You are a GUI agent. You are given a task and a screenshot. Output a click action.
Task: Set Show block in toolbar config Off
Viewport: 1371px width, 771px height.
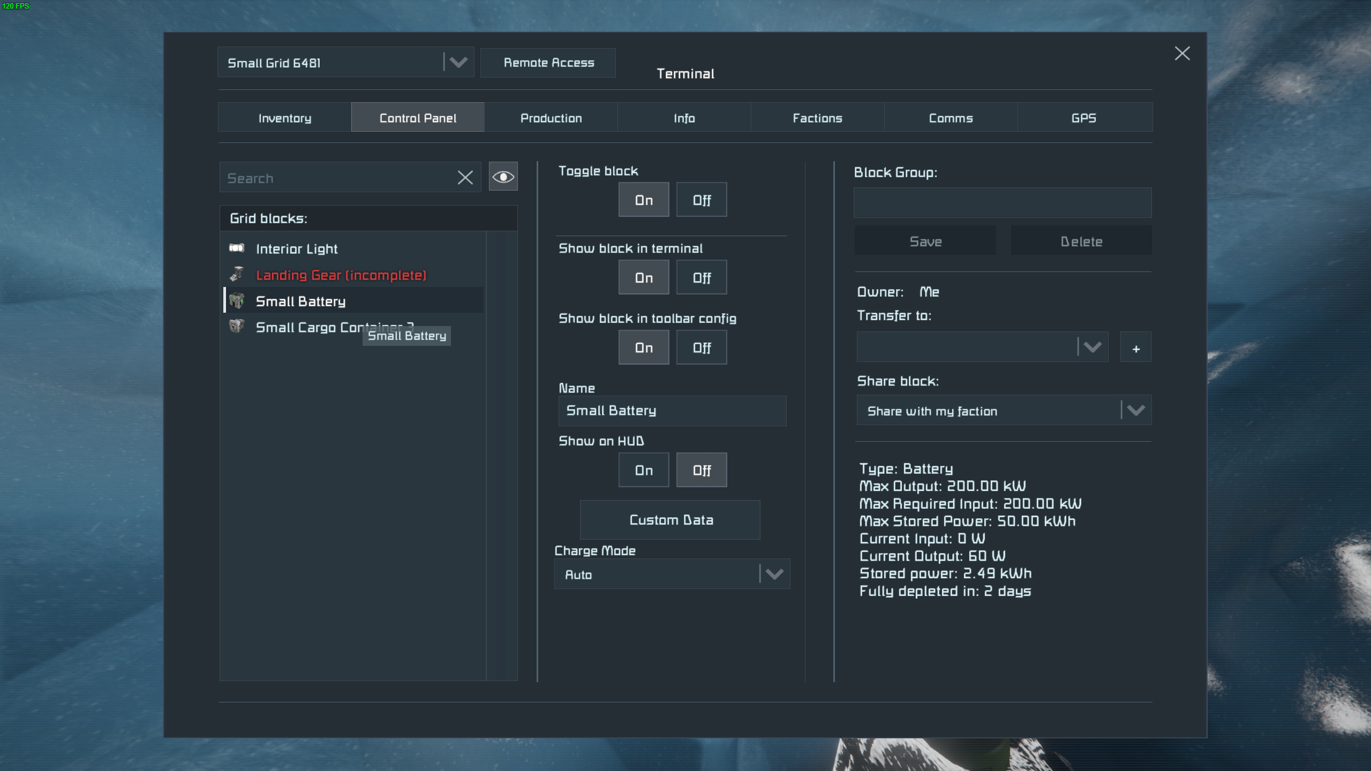(701, 348)
